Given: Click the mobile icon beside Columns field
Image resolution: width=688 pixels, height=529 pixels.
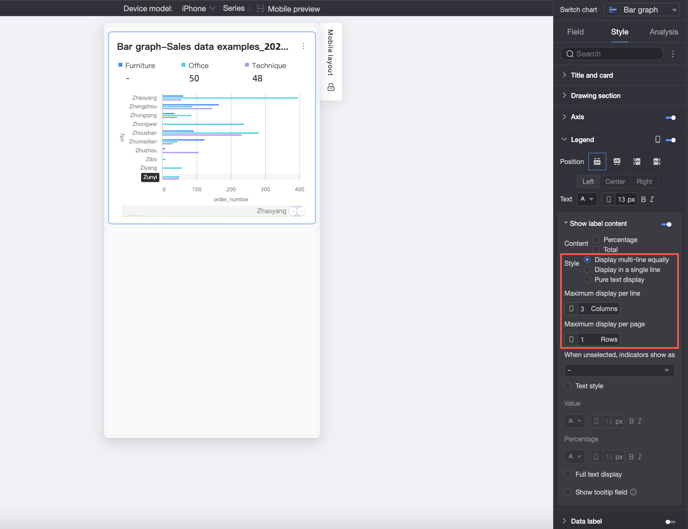Looking at the screenshot, I should [571, 309].
